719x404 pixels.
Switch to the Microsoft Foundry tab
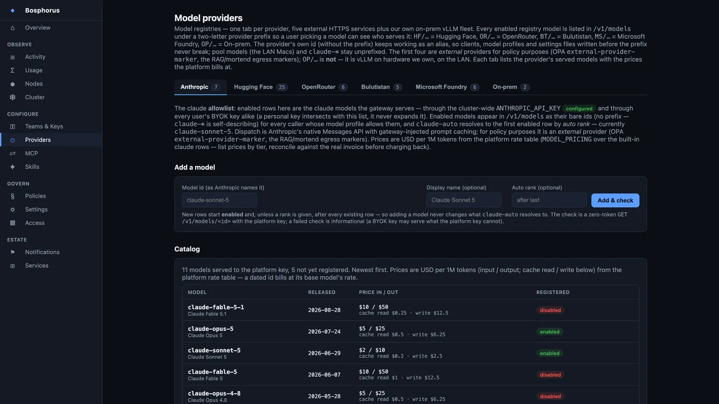pyautogui.click(x=447, y=87)
